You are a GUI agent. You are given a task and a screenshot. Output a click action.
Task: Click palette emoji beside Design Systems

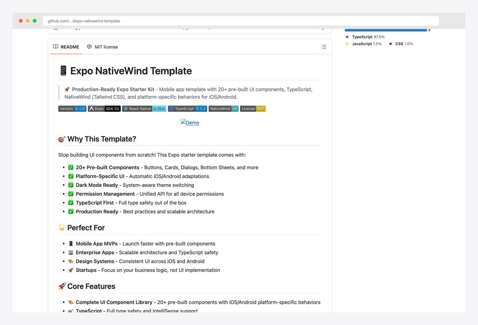(x=71, y=261)
